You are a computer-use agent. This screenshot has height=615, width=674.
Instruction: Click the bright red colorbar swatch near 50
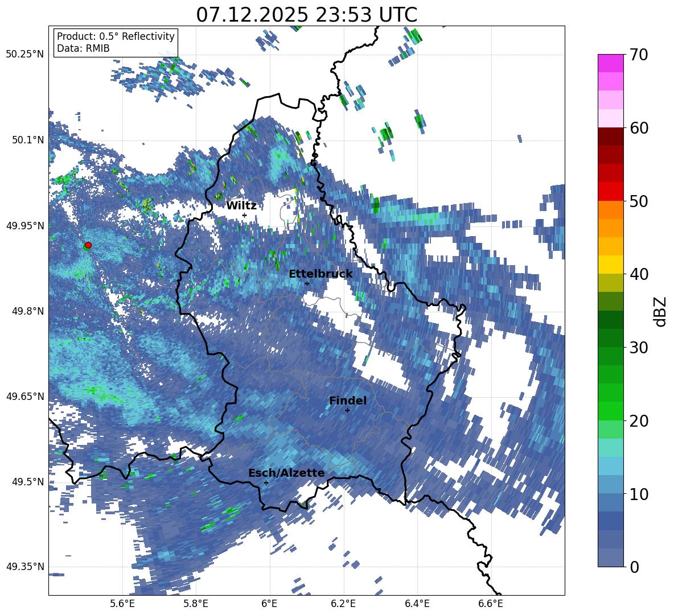pos(610,192)
